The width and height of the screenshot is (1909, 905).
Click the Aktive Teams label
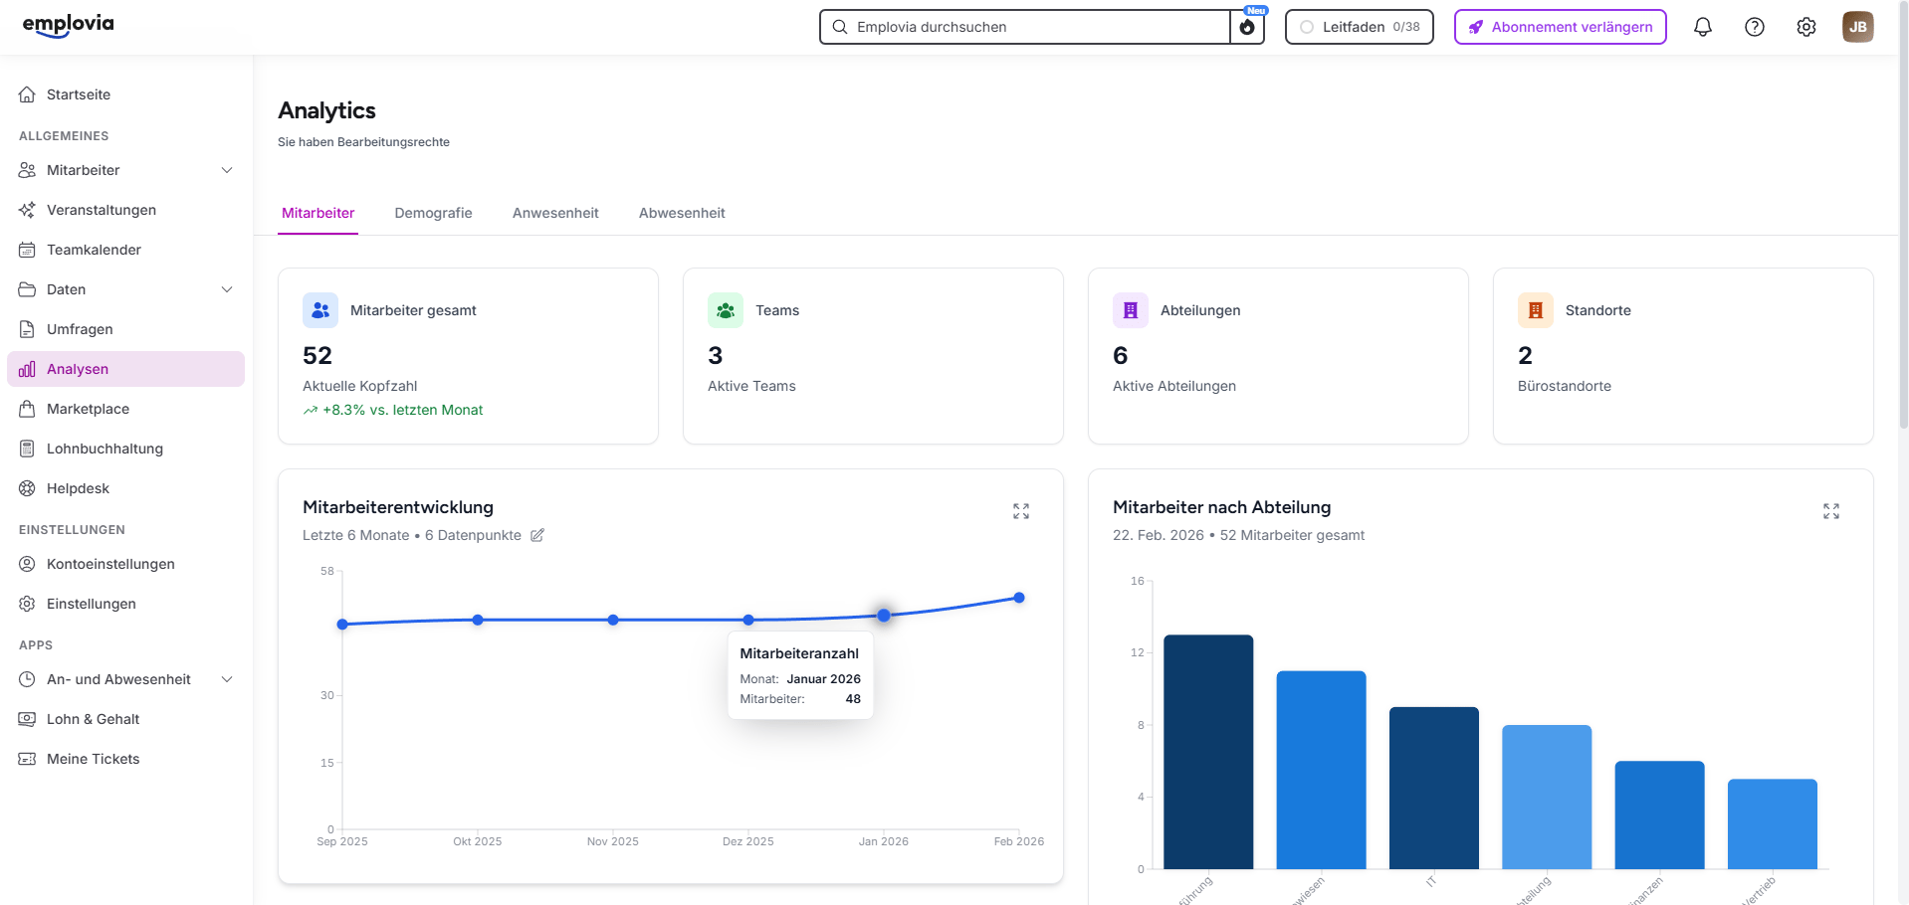tap(751, 386)
